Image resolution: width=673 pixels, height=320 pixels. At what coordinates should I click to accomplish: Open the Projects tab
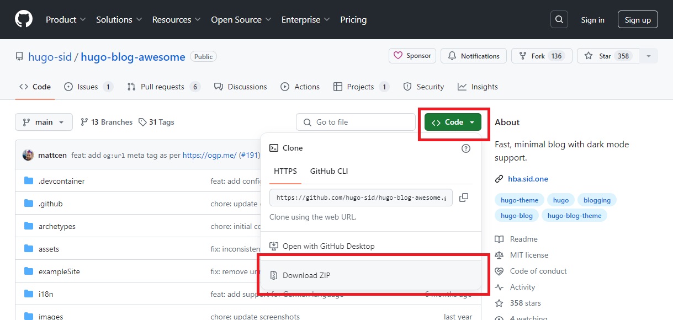(x=362, y=87)
